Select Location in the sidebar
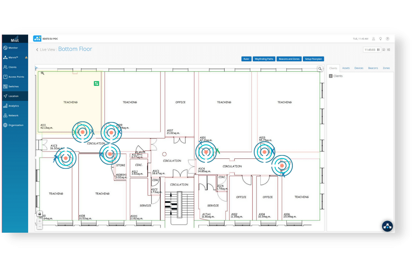 pos(15,96)
